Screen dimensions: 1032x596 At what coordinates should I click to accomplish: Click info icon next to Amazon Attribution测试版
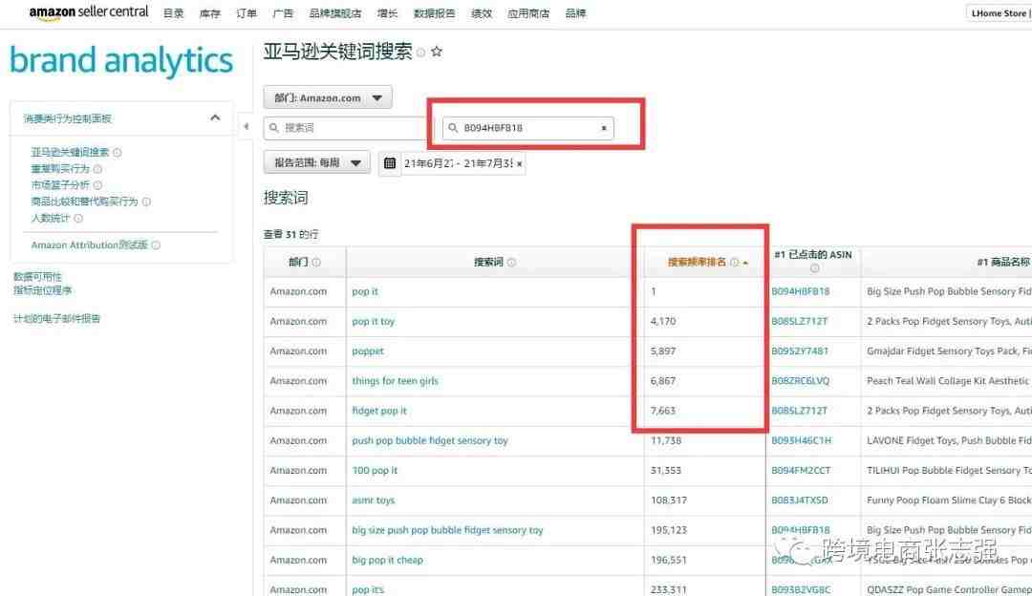(x=156, y=245)
